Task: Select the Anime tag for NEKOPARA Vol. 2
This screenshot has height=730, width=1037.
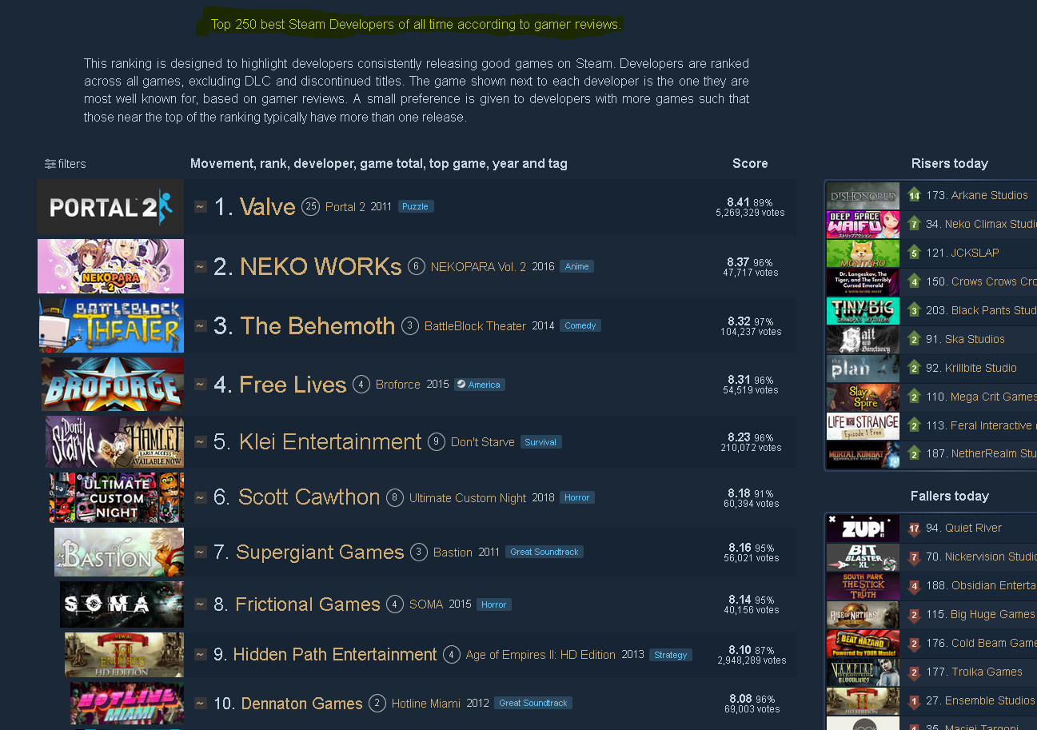Action: 576,266
